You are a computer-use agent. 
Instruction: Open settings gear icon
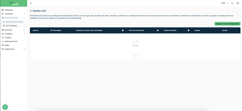click(x=238, y=3)
